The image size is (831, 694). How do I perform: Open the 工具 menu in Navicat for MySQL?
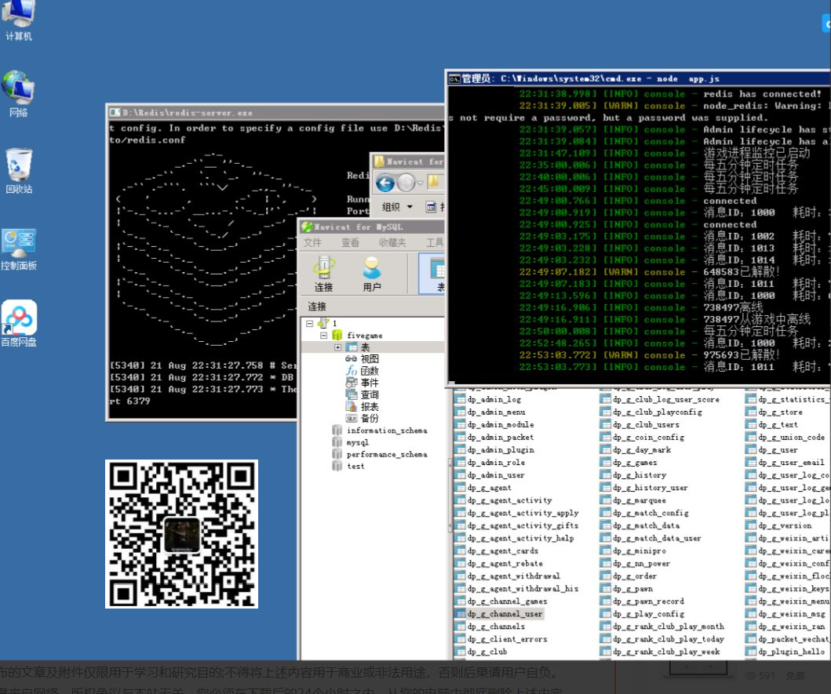click(435, 242)
